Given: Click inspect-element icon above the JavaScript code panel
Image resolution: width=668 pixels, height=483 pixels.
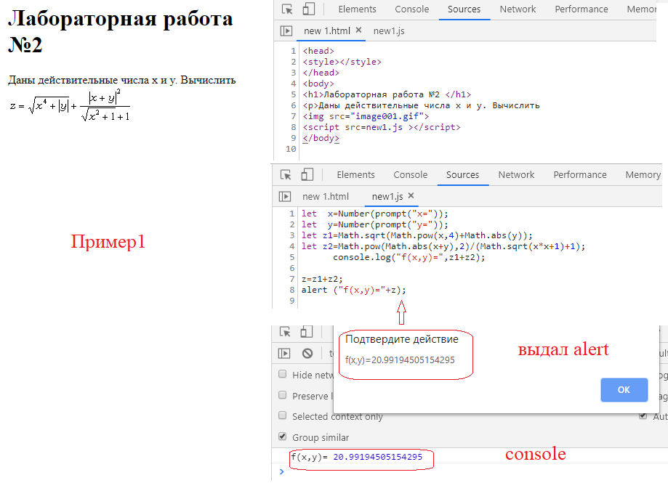Looking at the screenshot, I should pyautogui.click(x=286, y=175).
